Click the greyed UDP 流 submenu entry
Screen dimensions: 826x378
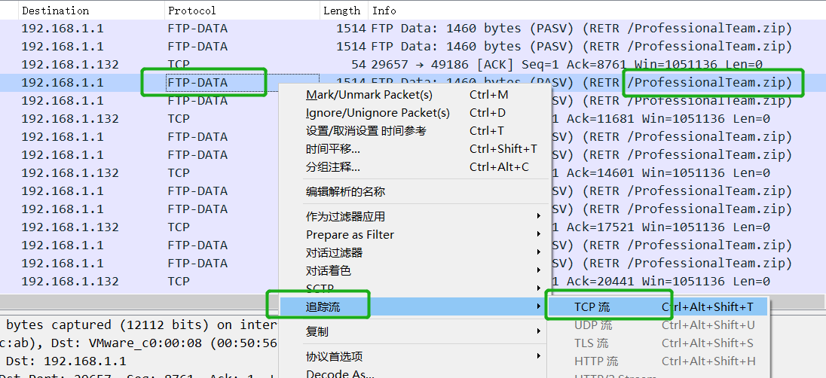tap(657, 325)
